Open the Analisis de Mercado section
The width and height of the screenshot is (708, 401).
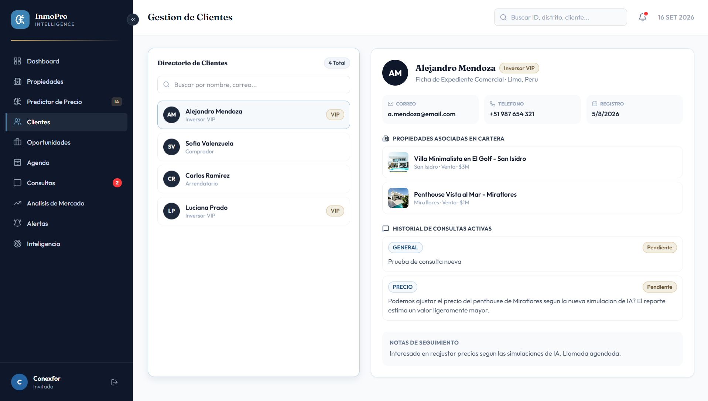pyautogui.click(x=66, y=203)
